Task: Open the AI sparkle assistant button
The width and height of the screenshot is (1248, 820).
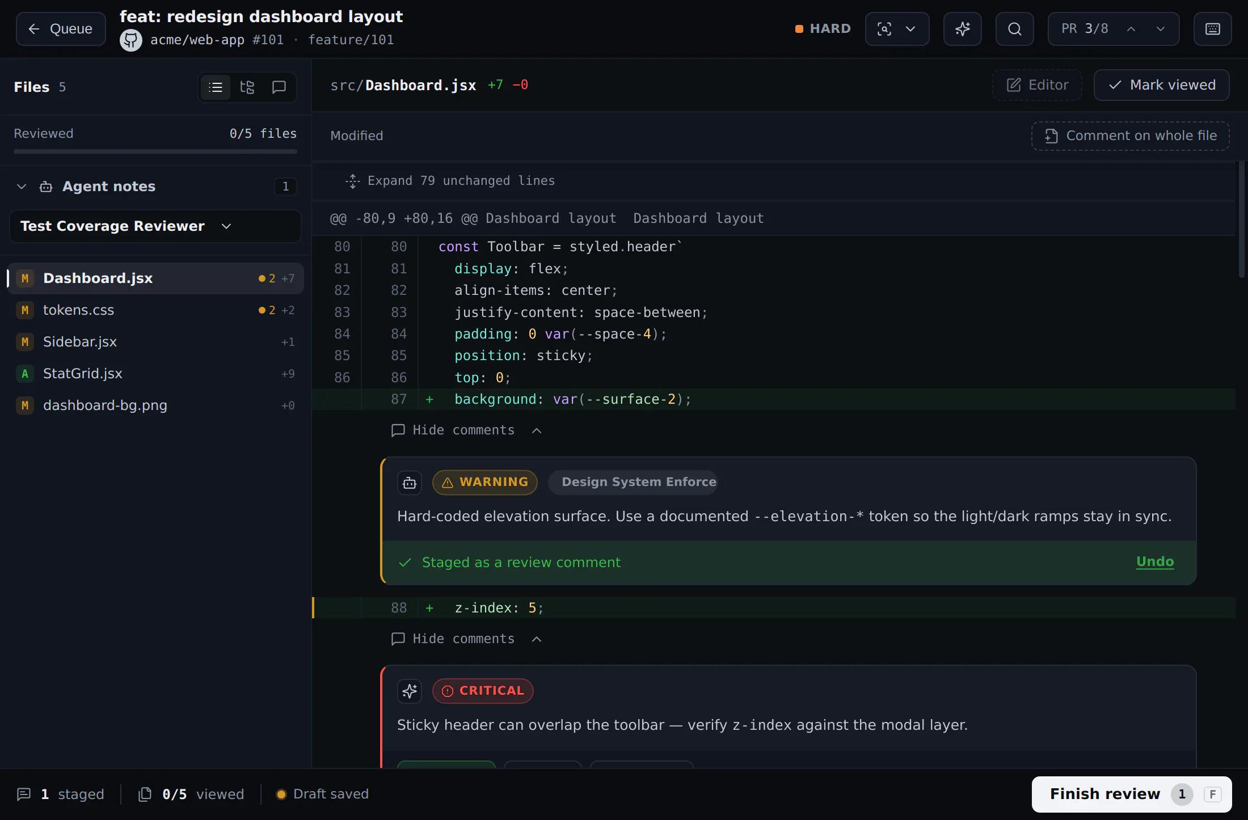Action: [x=962, y=29]
